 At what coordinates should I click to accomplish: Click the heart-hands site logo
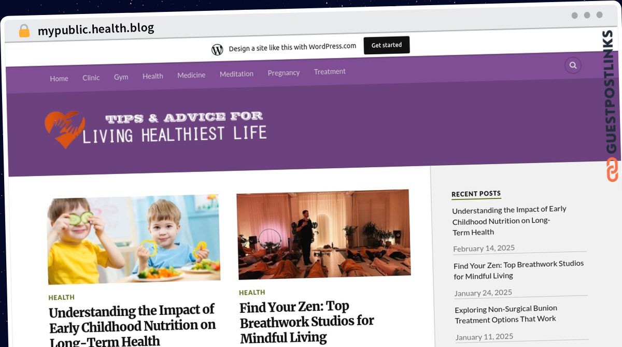point(65,129)
